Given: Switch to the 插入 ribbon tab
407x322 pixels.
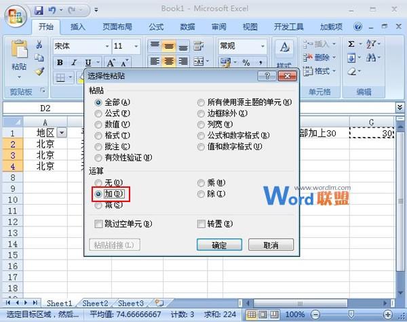Looking at the screenshot, I should coord(78,27).
